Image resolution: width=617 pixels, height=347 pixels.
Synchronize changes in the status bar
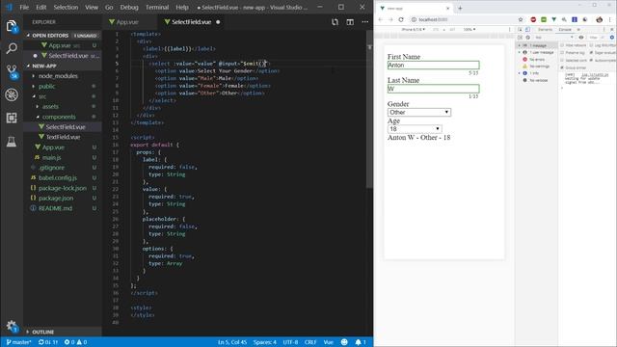pos(47,342)
